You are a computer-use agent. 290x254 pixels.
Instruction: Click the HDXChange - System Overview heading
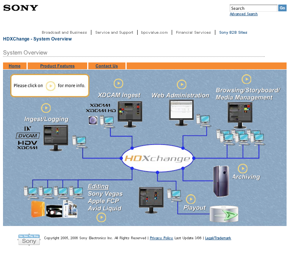(x=38, y=39)
